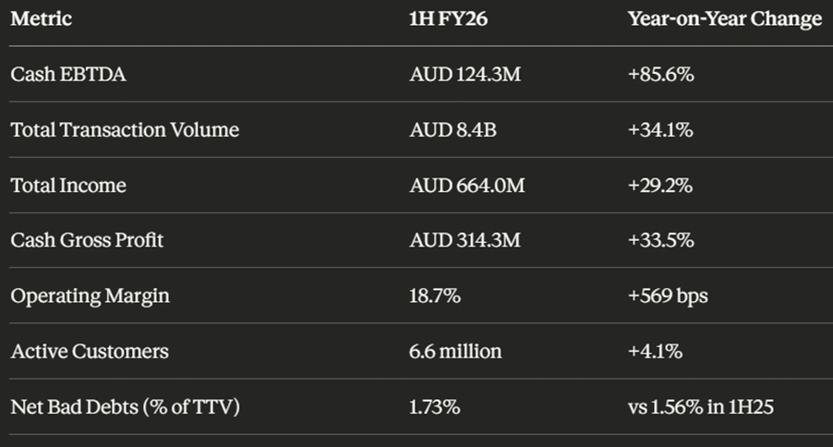
Task: Select the 6.6 million value
Action: tap(456, 352)
